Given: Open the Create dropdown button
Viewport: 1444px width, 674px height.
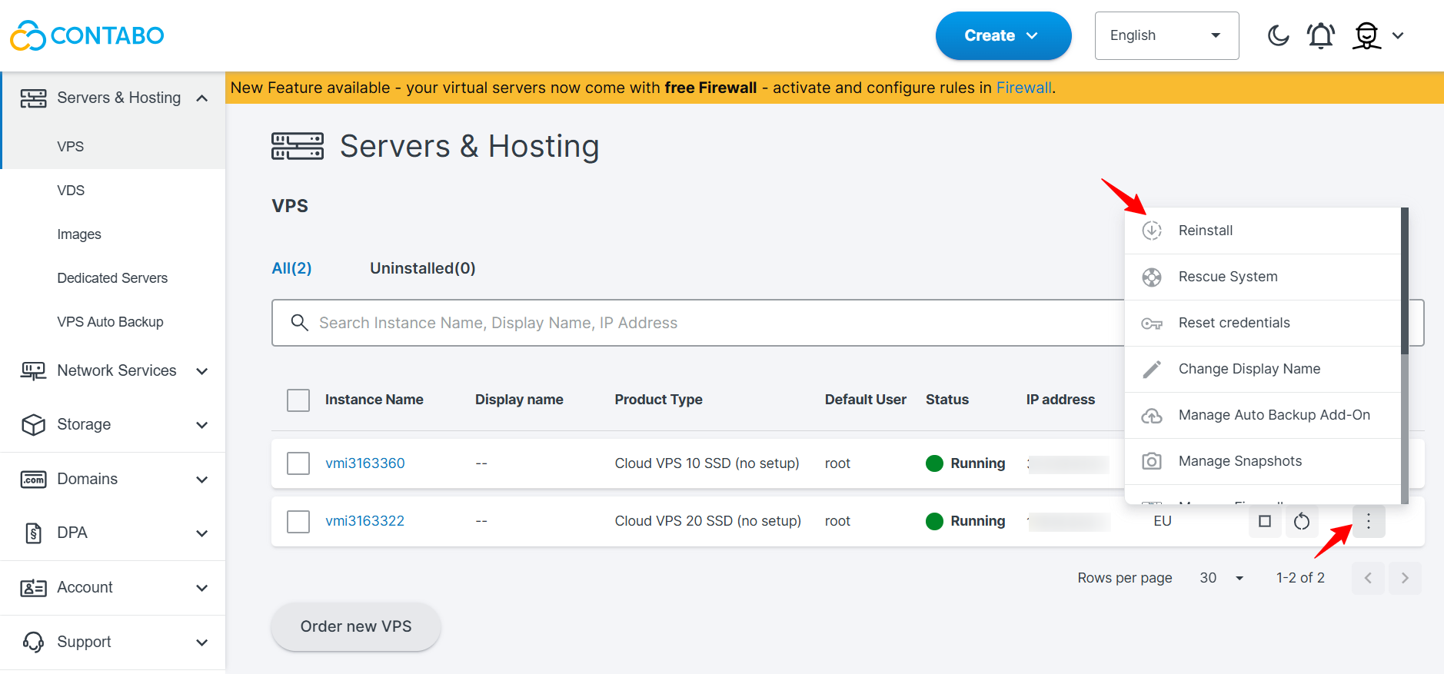Looking at the screenshot, I should point(1003,35).
